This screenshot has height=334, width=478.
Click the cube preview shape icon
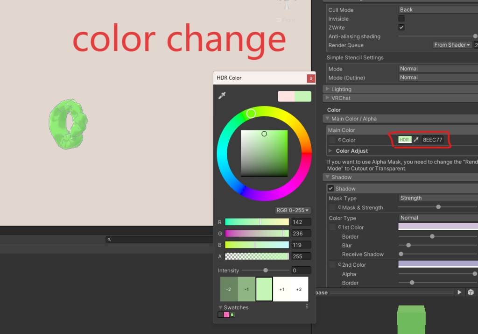click(x=471, y=292)
